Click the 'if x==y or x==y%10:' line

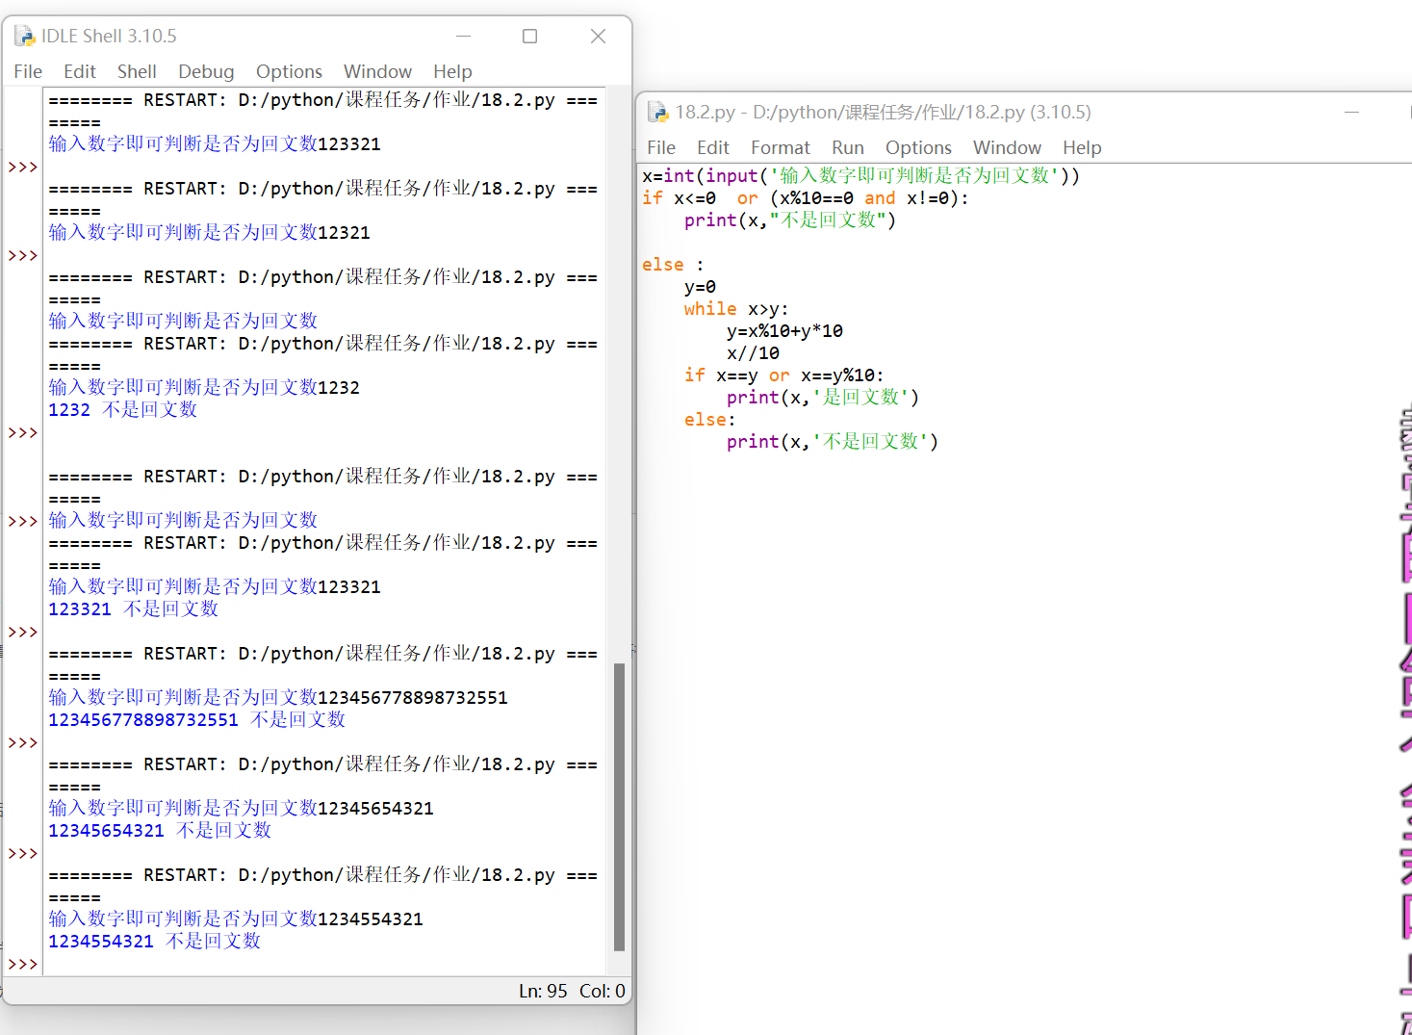pyautogui.click(x=783, y=375)
